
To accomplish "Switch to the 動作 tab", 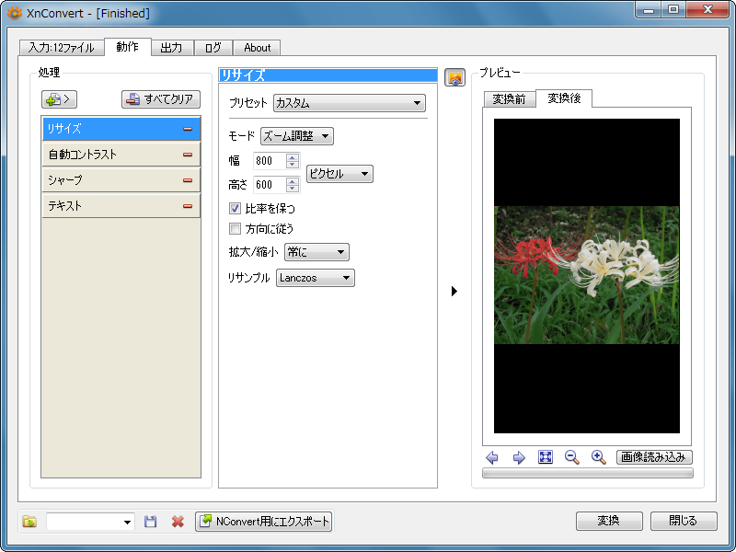I will (x=128, y=47).
